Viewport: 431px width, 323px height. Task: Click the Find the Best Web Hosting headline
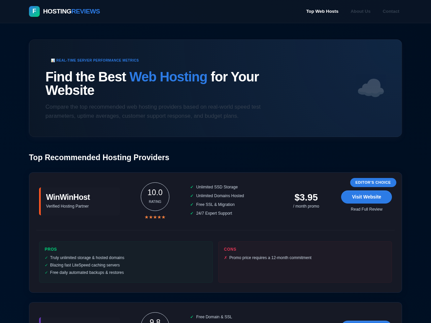(152, 84)
